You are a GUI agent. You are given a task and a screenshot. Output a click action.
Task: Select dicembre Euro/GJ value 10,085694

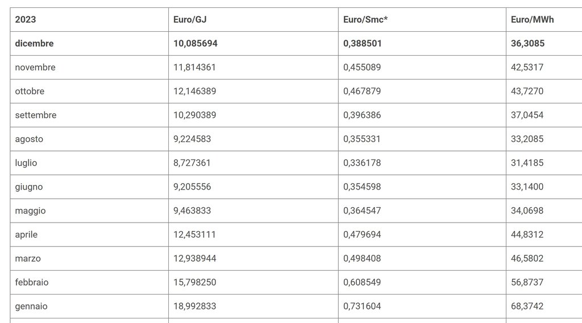click(196, 44)
